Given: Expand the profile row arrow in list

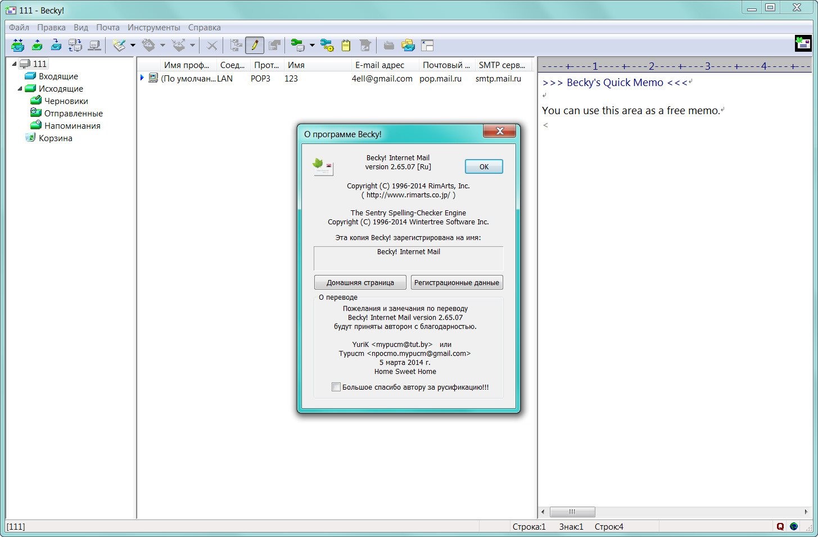Looking at the screenshot, I should click(142, 78).
